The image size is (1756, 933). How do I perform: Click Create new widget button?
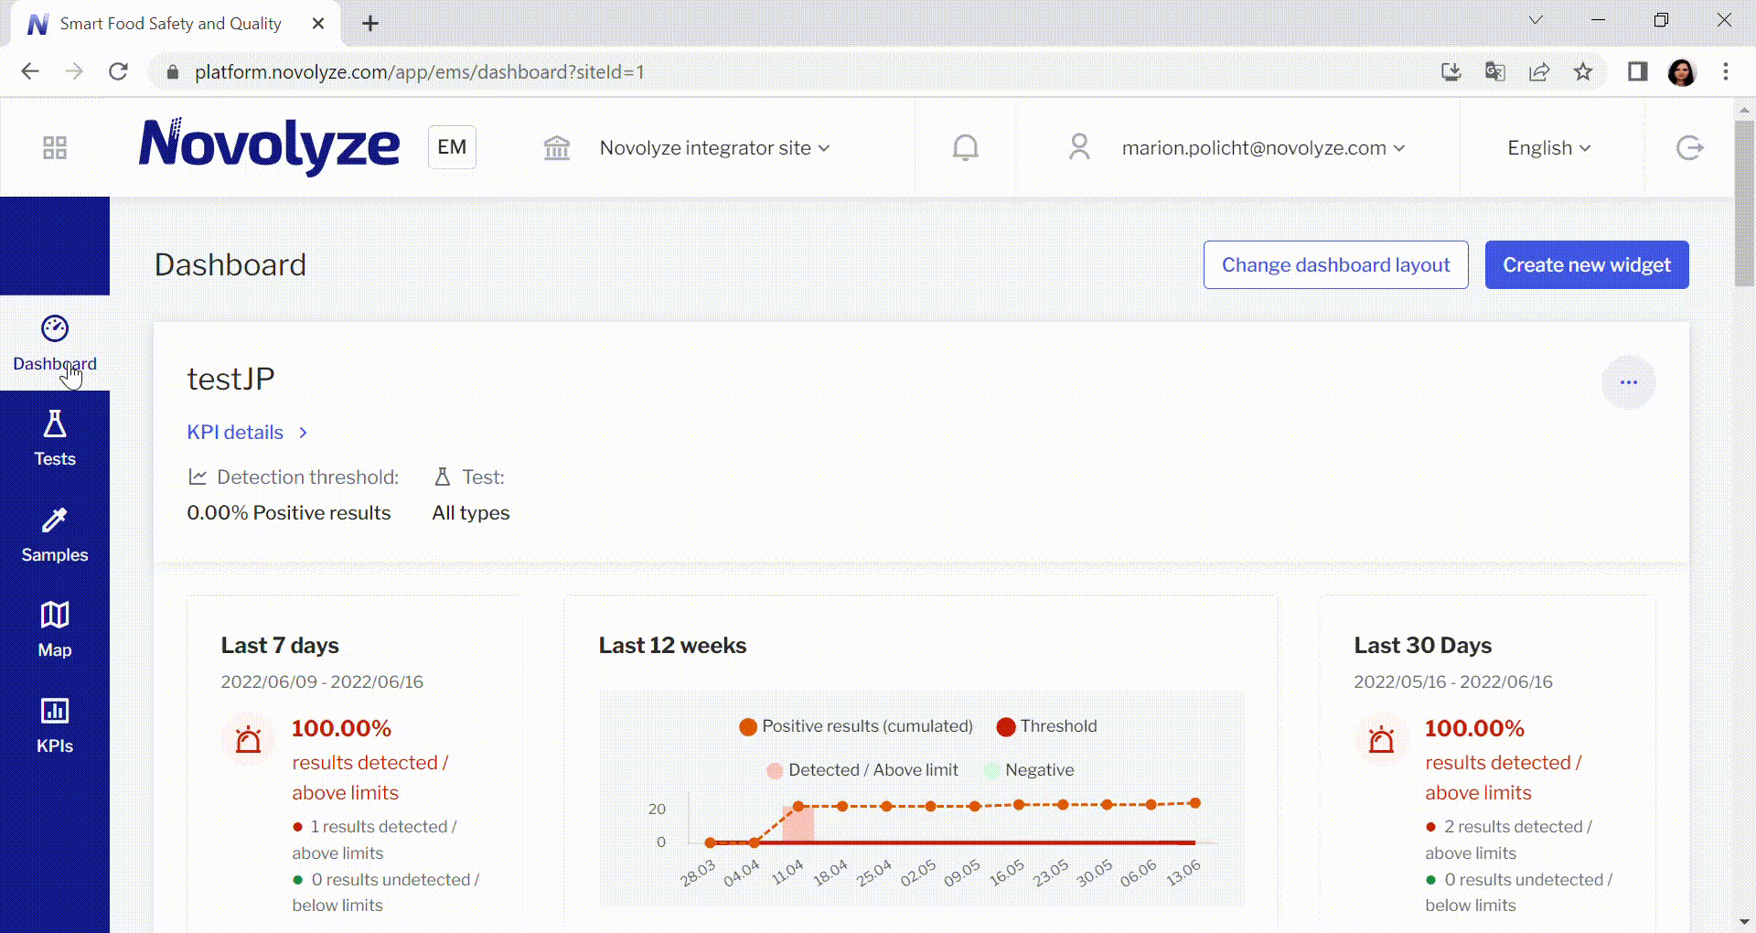point(1586,265)
